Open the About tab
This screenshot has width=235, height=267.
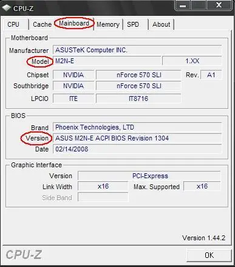click(x=162, y=24)
